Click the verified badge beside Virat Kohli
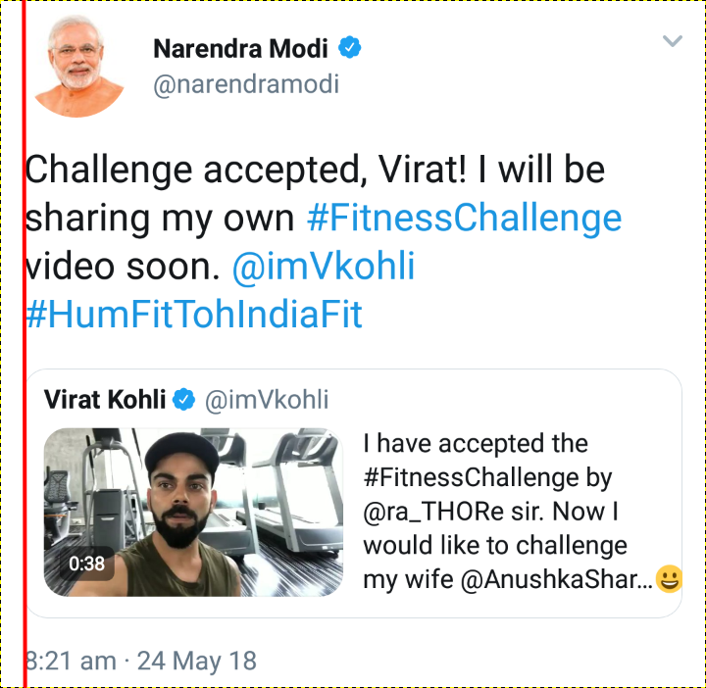 click(x=184, y=399)
